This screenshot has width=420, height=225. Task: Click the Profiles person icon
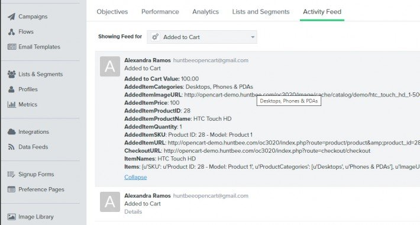(11, 89)
